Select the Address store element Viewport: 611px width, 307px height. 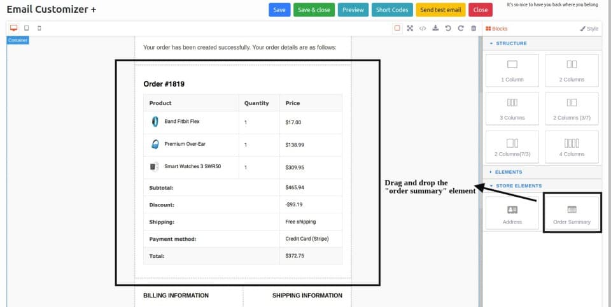[512, 213]
